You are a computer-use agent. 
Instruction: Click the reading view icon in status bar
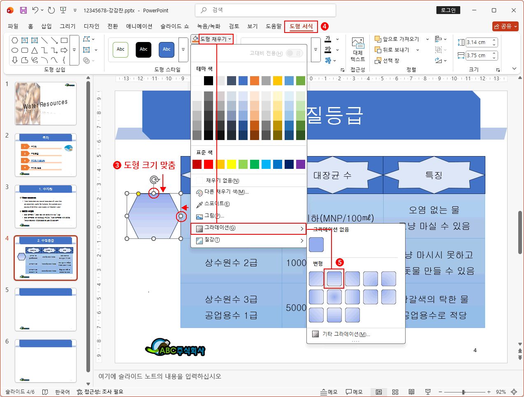coord(411,392)
